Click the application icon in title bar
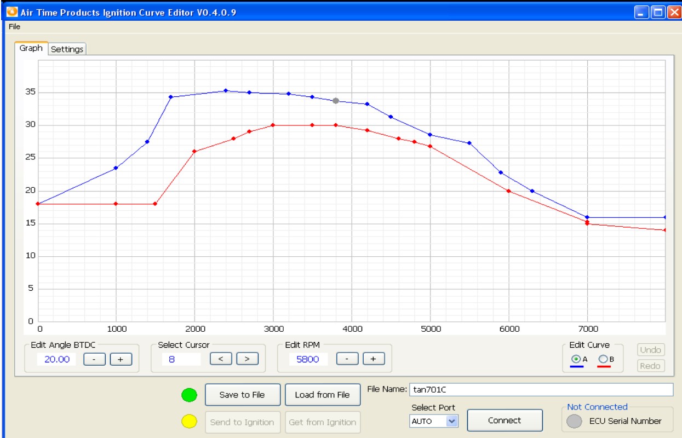 [x=12, y=11]
